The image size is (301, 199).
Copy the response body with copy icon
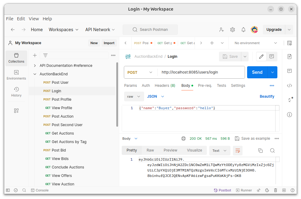tap(260, 151)
